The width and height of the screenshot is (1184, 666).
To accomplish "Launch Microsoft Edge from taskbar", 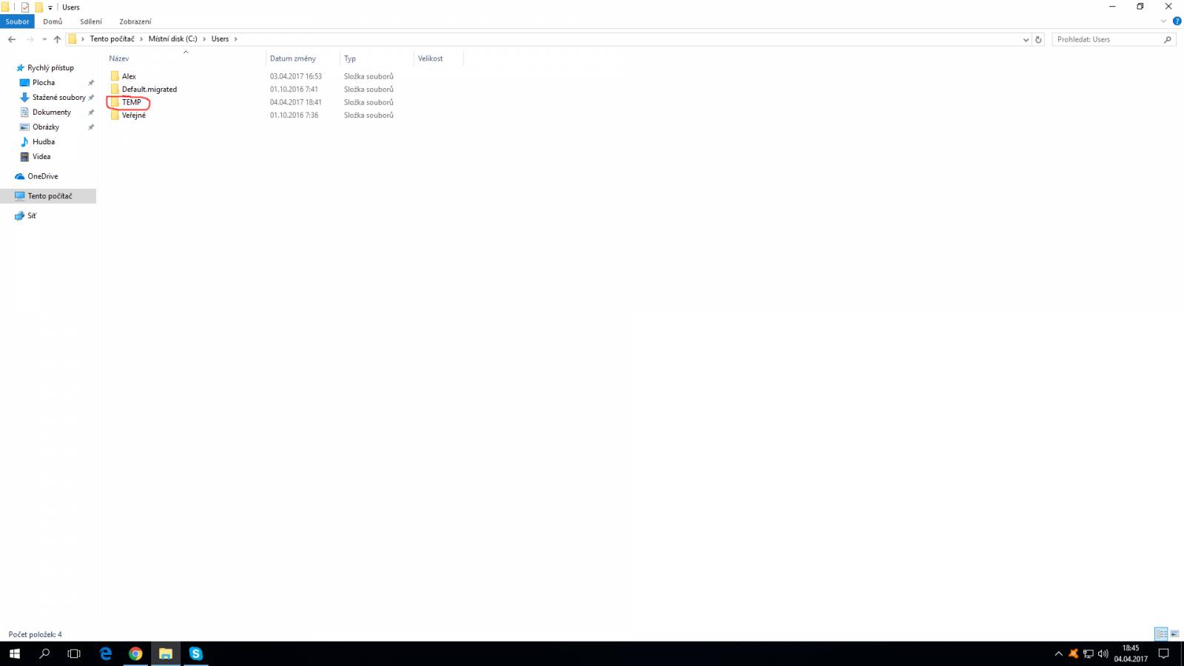I will coord(106,653).
